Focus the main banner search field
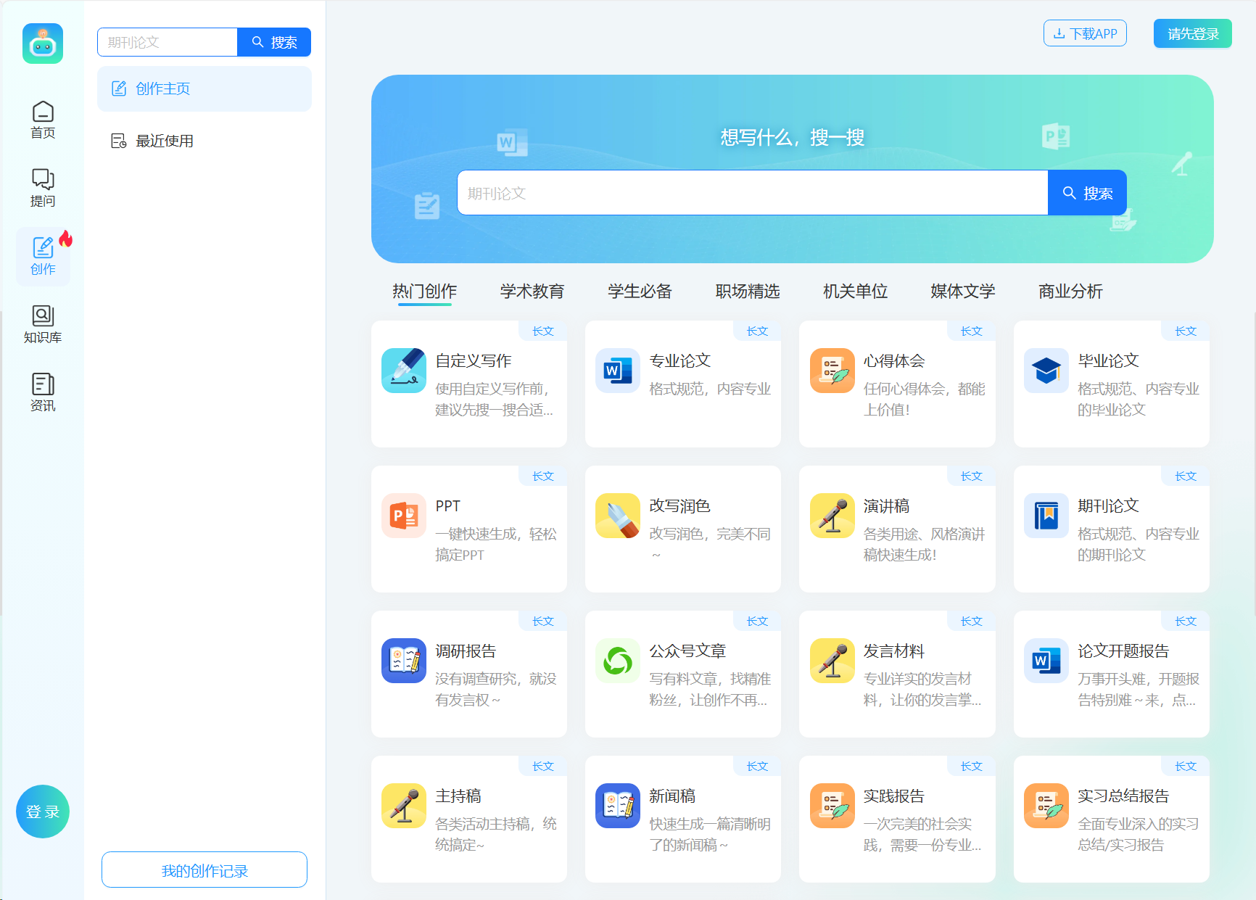This screenshot has height=900, width=1256. pos(752,193)
